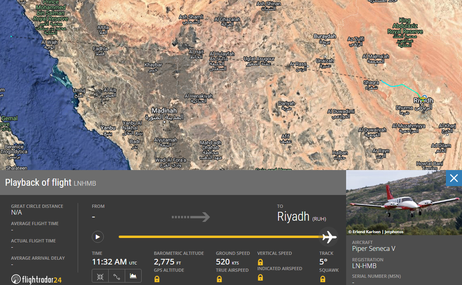Click the locked GPS altitude padlock
This screenshot has width=462, height=285.
157,279
